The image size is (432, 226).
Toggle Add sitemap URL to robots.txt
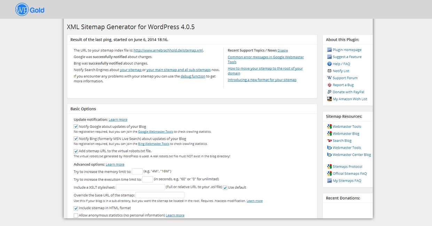click(76, 151)
